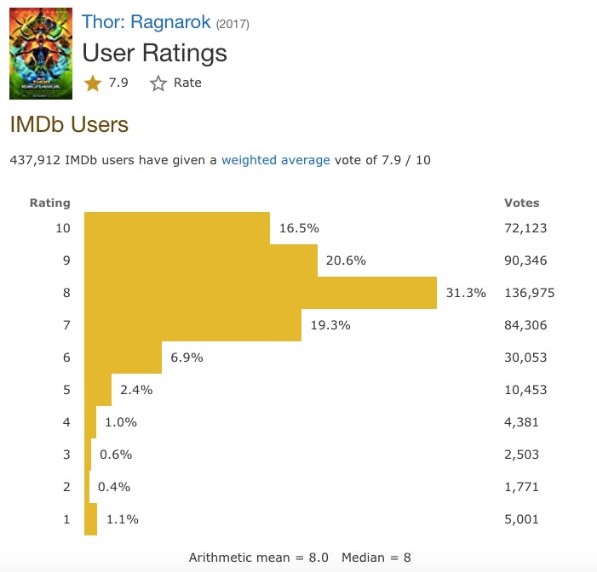
Task: Open the Thor: Ragnarok movie poster
Action: [41, 54]
